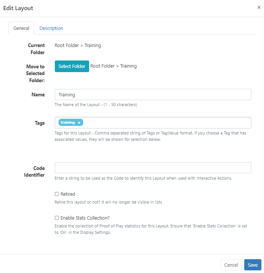Click into the Code Identifier field
Viewport: 264px width, 273px height.
(x=153, y=168)
